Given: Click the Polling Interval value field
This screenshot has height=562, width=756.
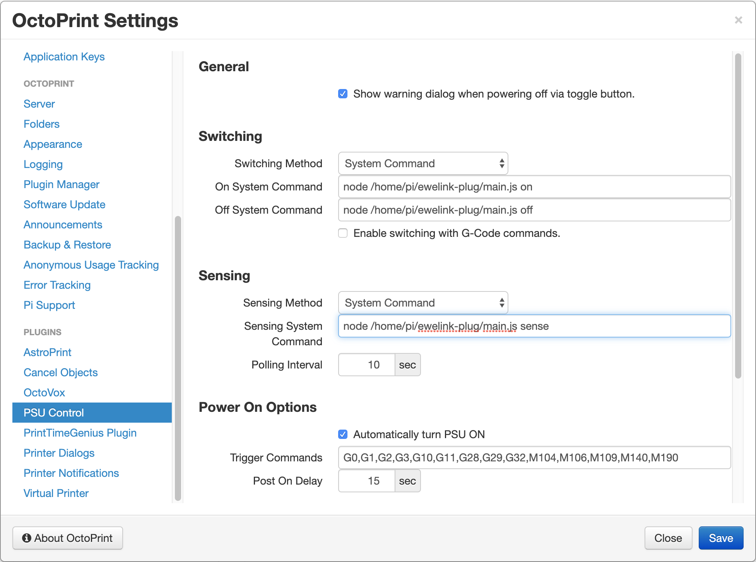Looking at the screenshot, I should click(x=366, y=365).
